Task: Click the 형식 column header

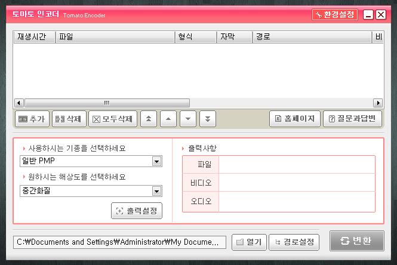Action: [196, 37]
